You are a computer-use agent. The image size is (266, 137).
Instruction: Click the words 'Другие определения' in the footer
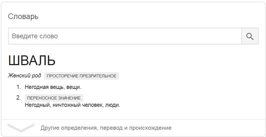pyautogui.click(x=69, y=128)
